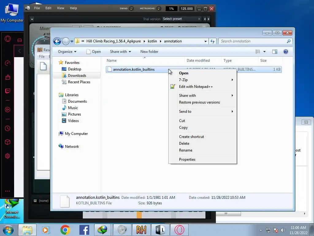Click the Explorer Back arrow button
Screen dimensions: 314x236
tap(57, 41)
